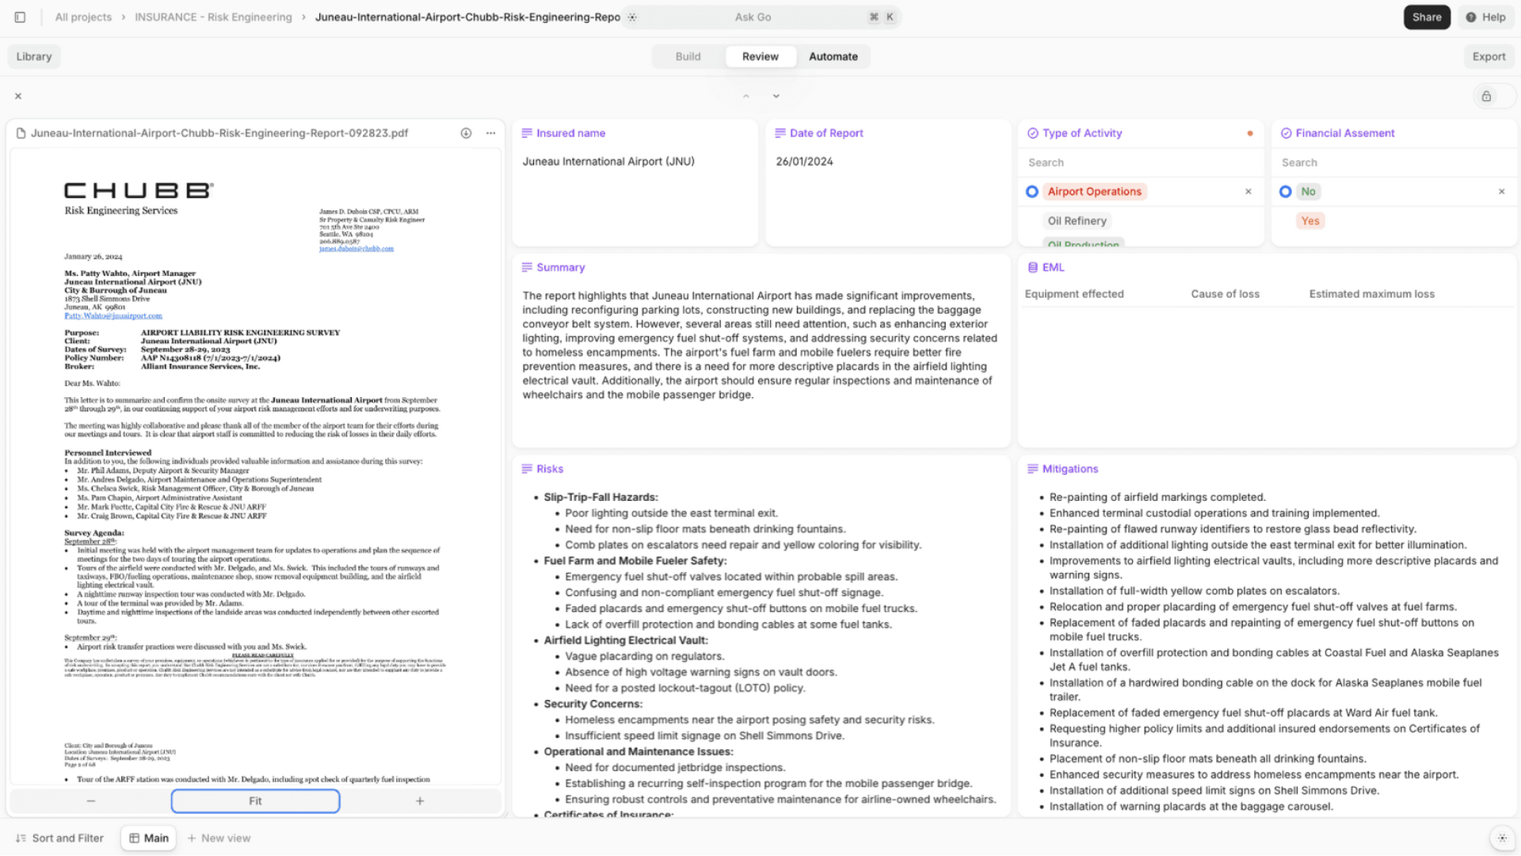The height and width of the screenshot is (856, 1521).
Task: Click PDF document page preview
Action: (255, 466)
